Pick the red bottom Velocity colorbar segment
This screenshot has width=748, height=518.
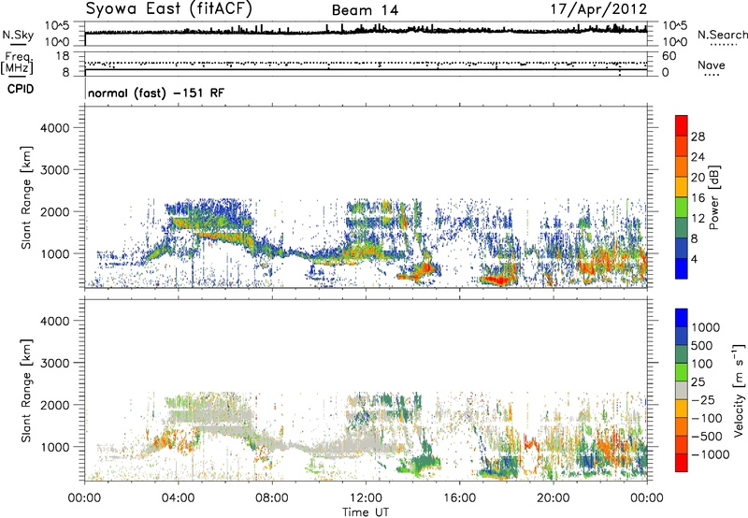tap(683, 464)
